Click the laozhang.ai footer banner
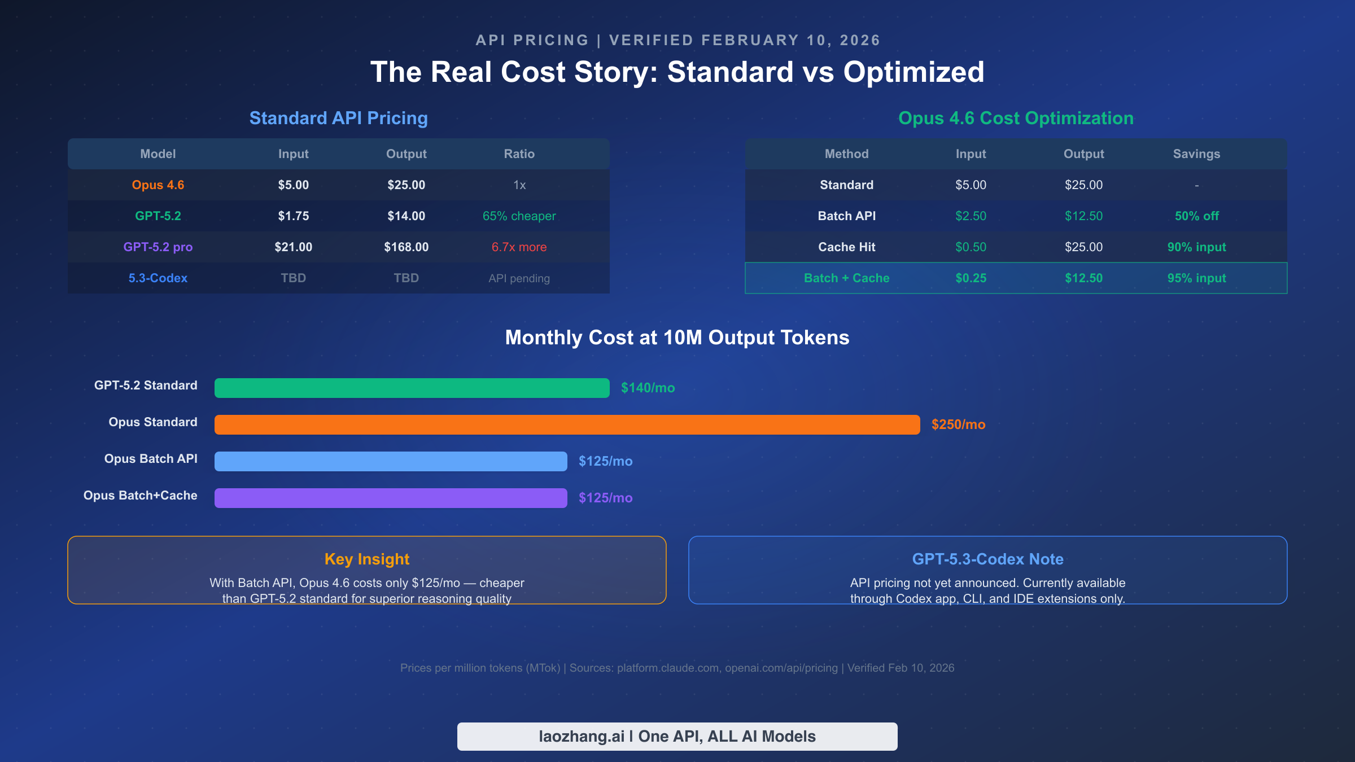 pos(677,736)
